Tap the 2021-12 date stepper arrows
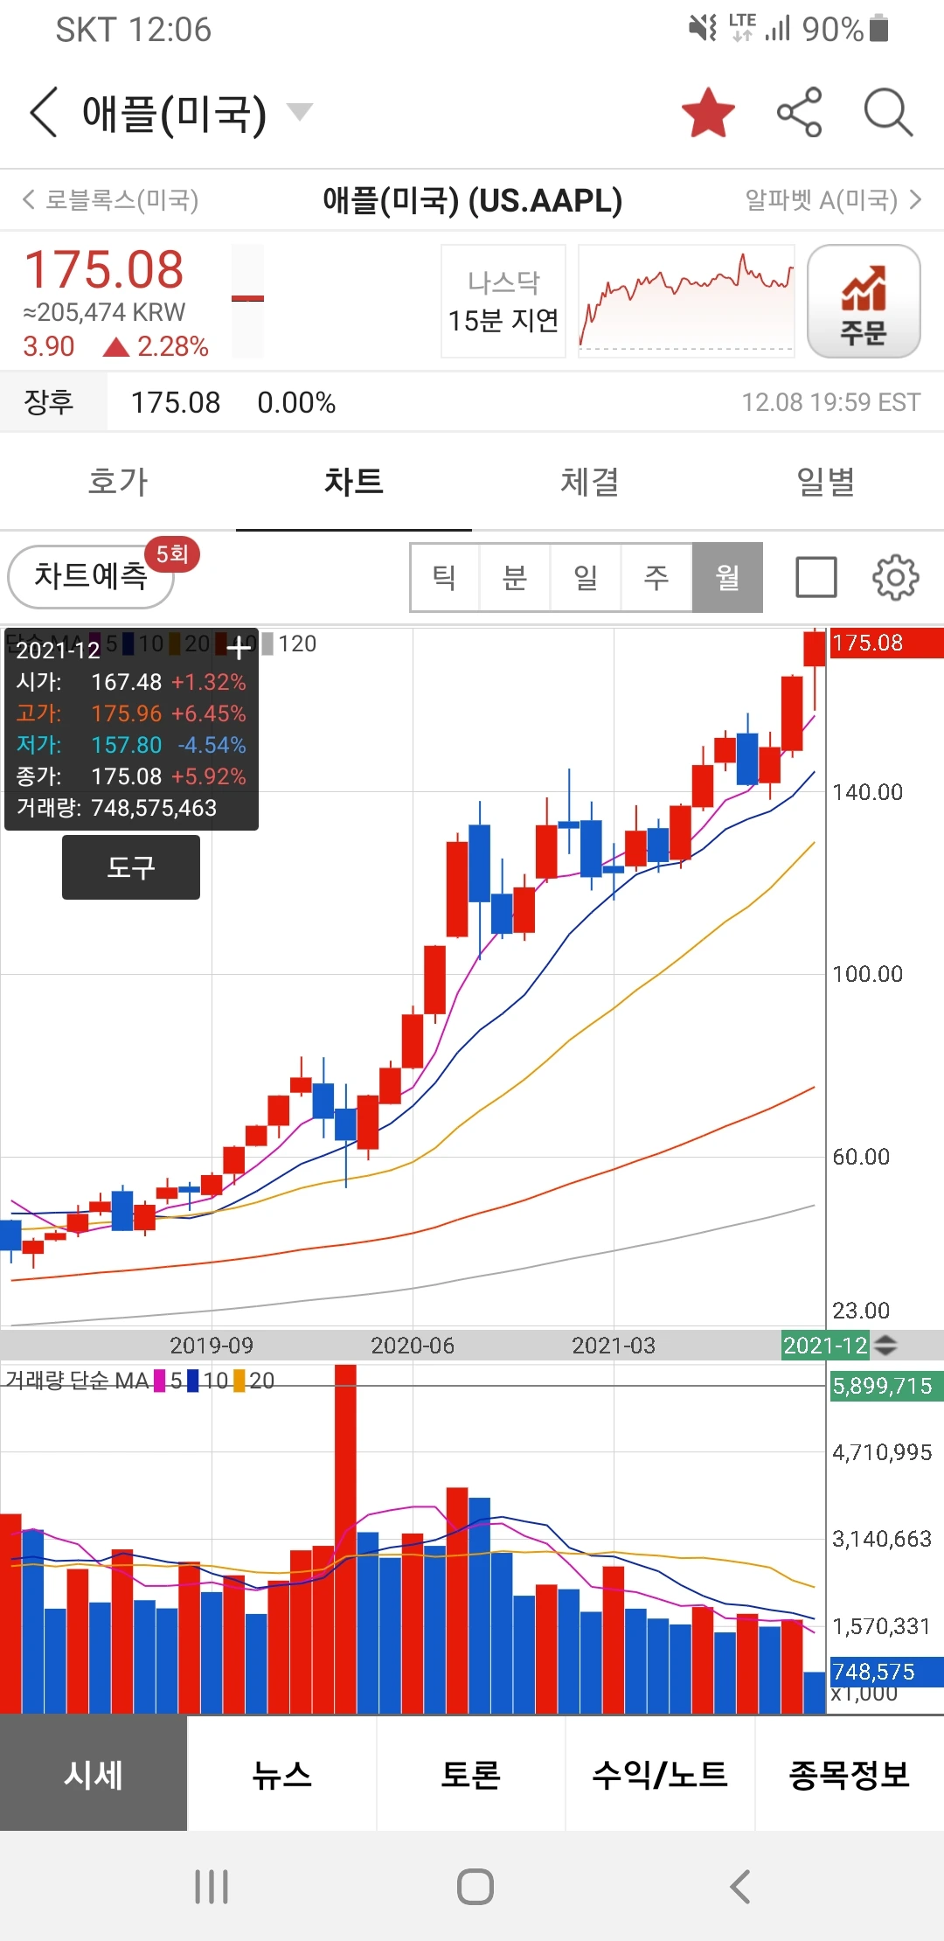Screen dimensions: 944x1941 pyautogui.click(x=885, y=1345)
